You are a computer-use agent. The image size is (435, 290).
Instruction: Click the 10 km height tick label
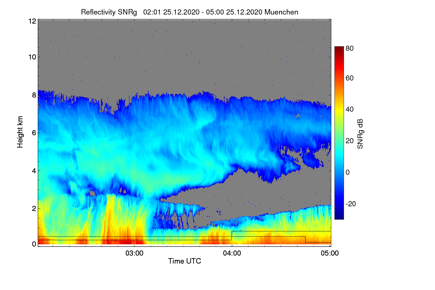click(x=32, y=57)
